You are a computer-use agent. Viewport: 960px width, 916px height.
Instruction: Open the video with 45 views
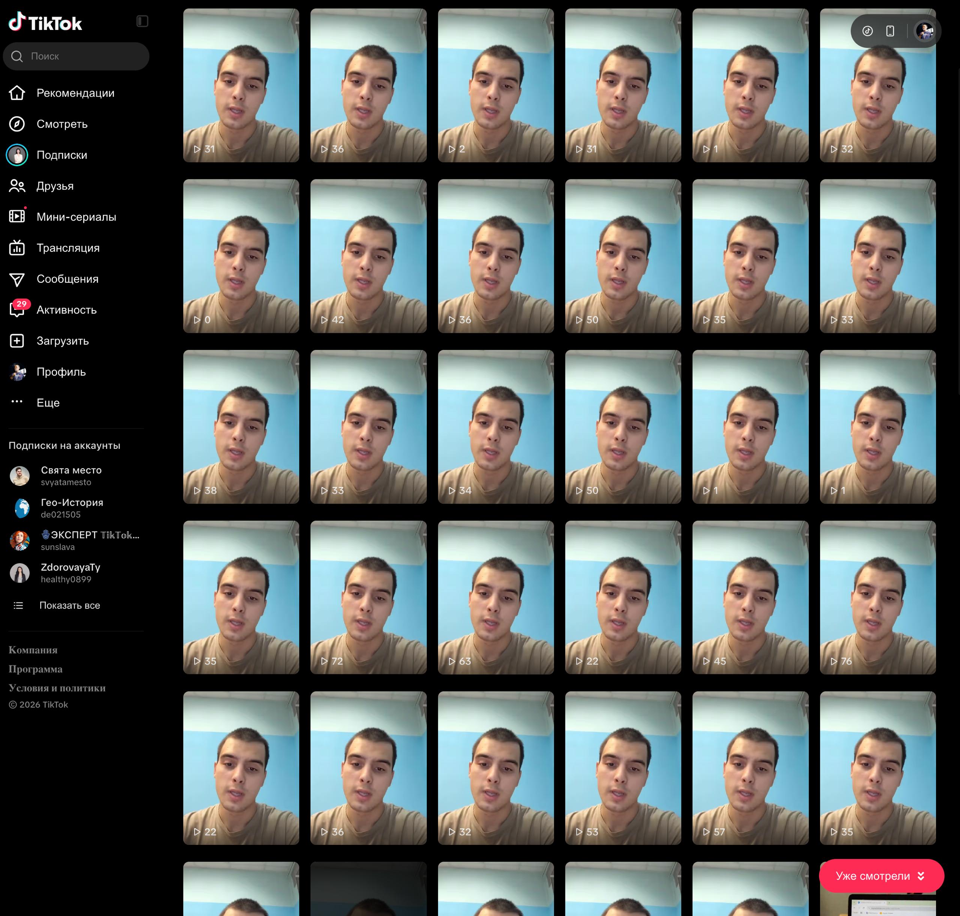(750, 597)
